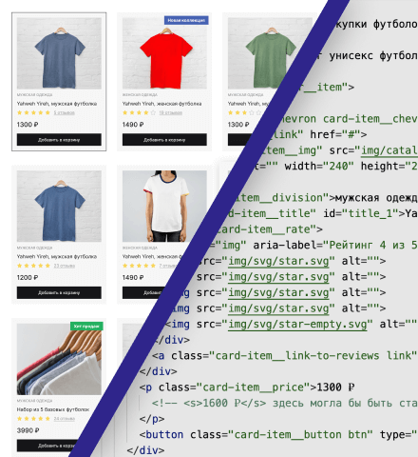The height and width of the screenshot is (457, 418).
Task: Click the green "Хит продаж" badge
Action: click(x=86, y=327)
